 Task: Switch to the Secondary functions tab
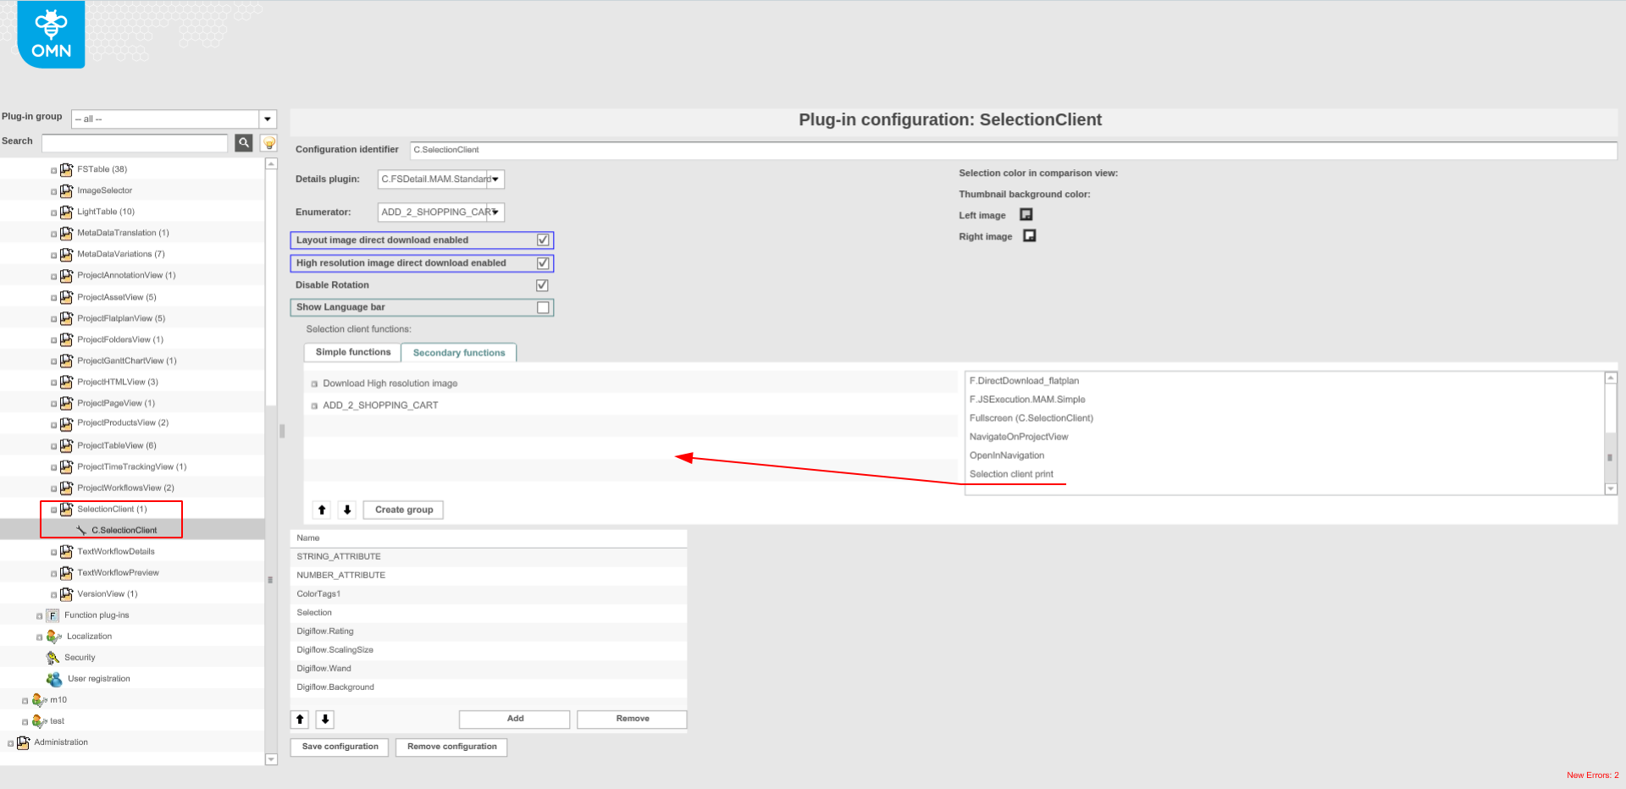[x=458, y=352]
